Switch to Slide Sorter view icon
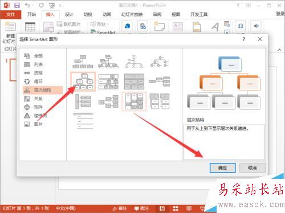Image resolution: width=285 pixels, height=213 pixels. 176,208
